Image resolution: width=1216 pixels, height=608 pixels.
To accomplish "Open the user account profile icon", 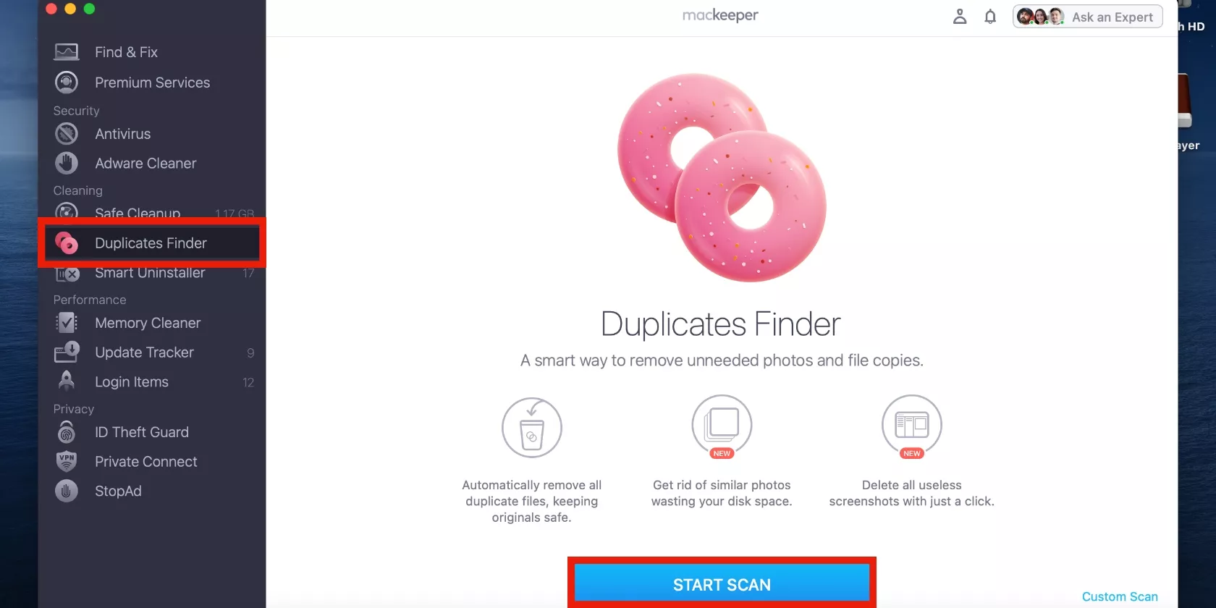I will click(960, 17).
